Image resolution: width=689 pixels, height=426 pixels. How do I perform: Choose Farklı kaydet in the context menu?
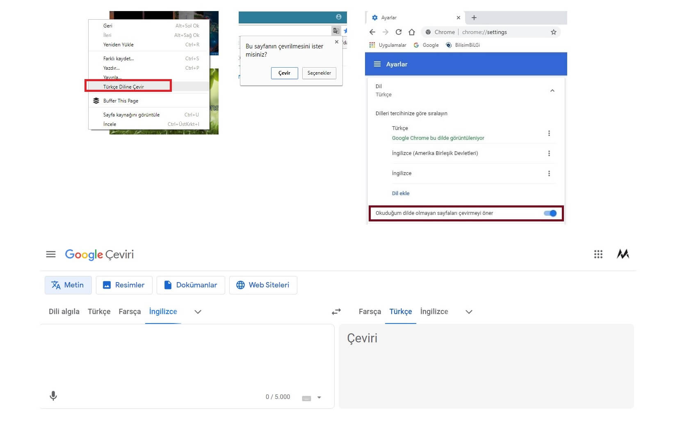(x=149, y=59)
